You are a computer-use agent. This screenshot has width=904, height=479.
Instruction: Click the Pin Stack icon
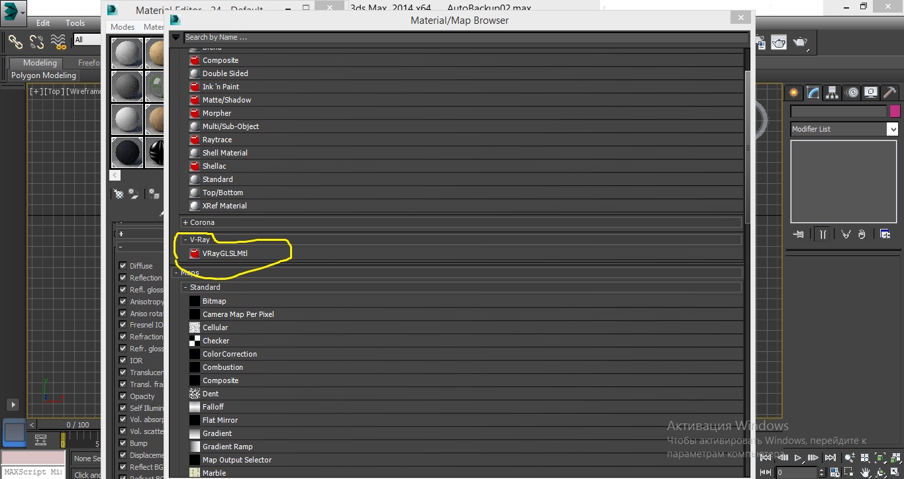click(799, 234)
